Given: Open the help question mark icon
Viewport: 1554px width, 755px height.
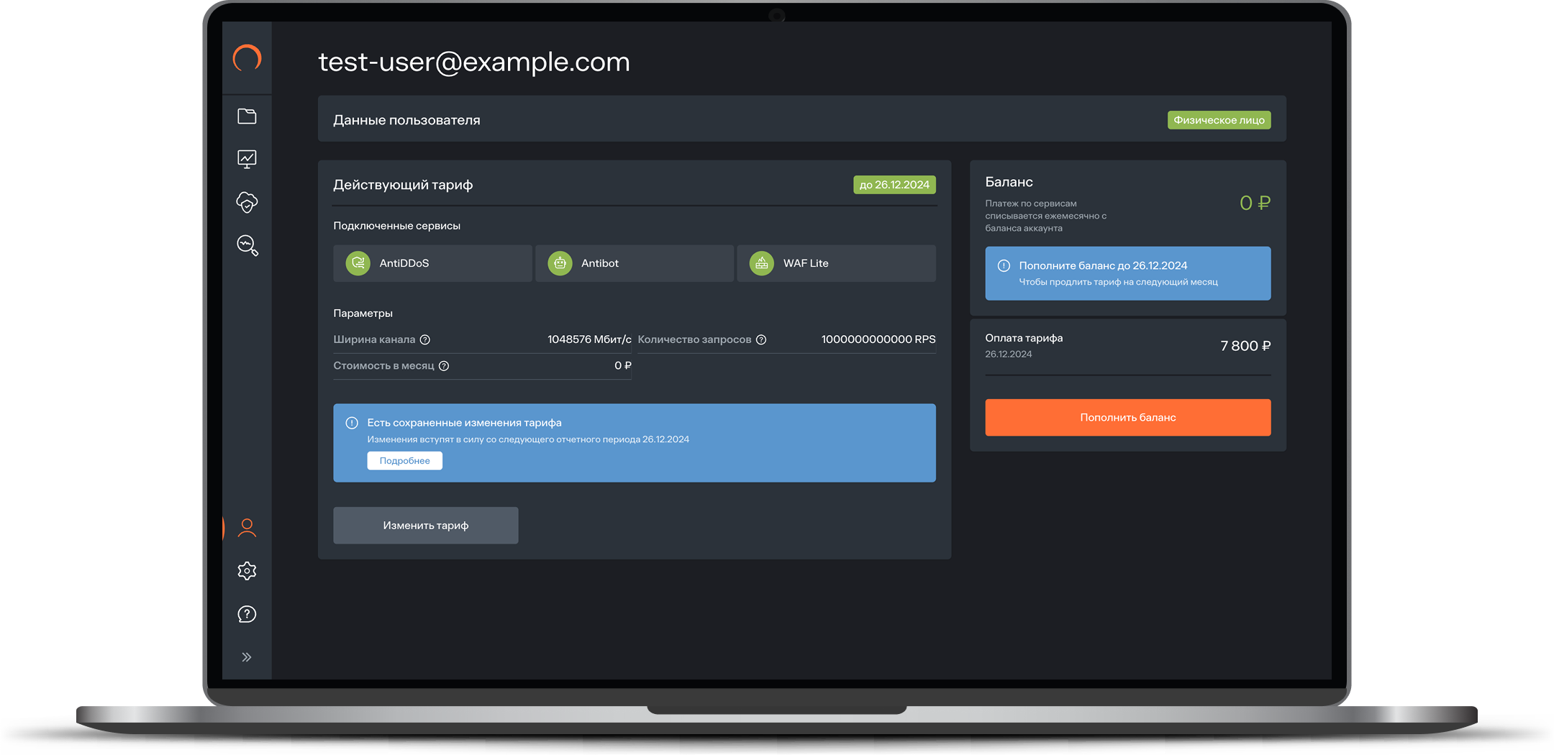Looking at the screenshot, I should coord(247,614).
